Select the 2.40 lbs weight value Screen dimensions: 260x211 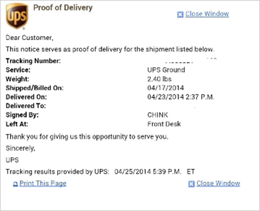pyautogui.click(x=159, y=79)
